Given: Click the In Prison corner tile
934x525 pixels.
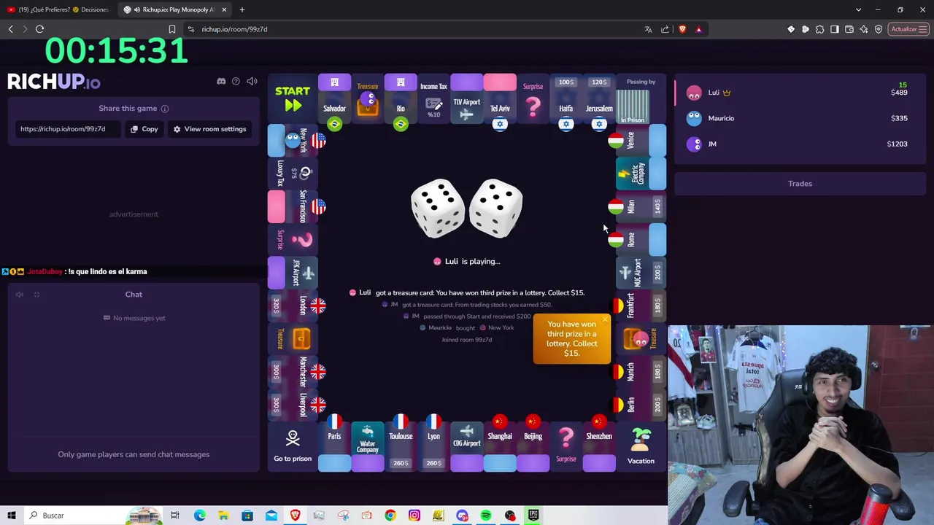Looking at the screenshot, I should [641, 99].
